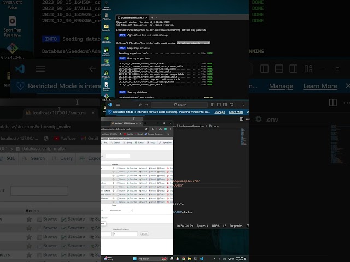The height and width of the screenshot is (262, 350).
Task: Open a new browser tab
Action: tap(145, 123)
